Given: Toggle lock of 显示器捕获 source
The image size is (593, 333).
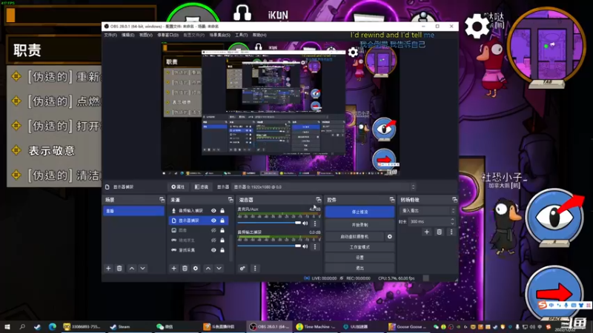Looking at the screenshot, I should click(x=222, y=221).
